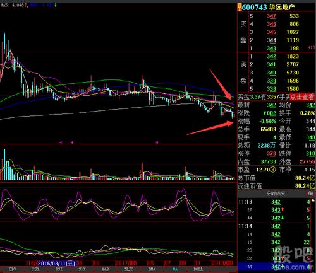Open the DMA indicator tab
The image size is (316, 273).
click(152, 269)
